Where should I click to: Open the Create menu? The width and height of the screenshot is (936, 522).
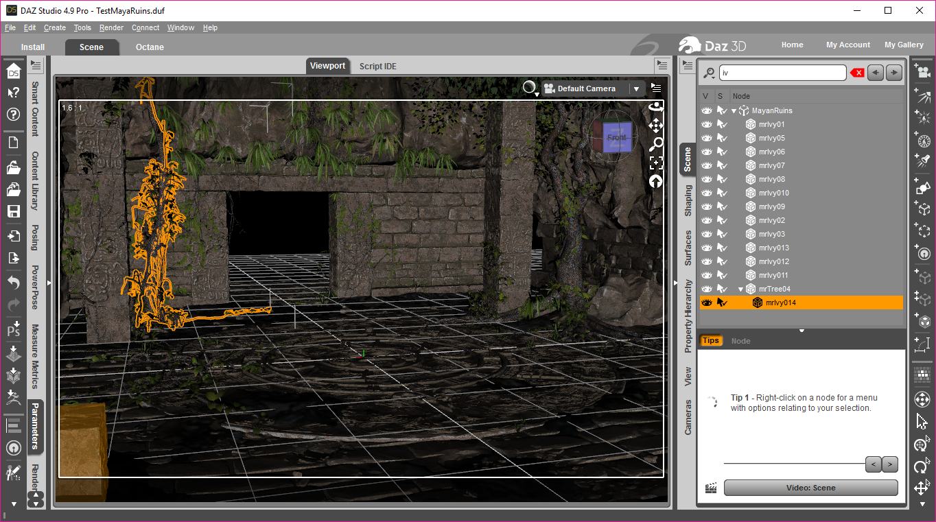[x=55, y=27]
